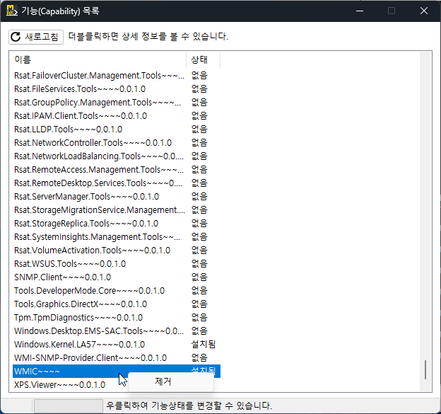
Task: Select Rsat.FileServices.Tools~~~~0.0.1.0 row
Action: pos(117,89)
